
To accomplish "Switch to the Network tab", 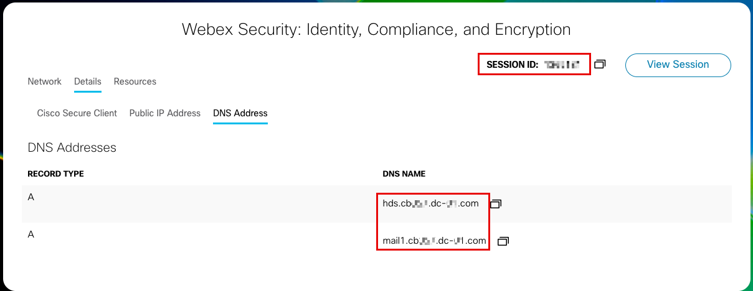I will [x=44, y=81].
